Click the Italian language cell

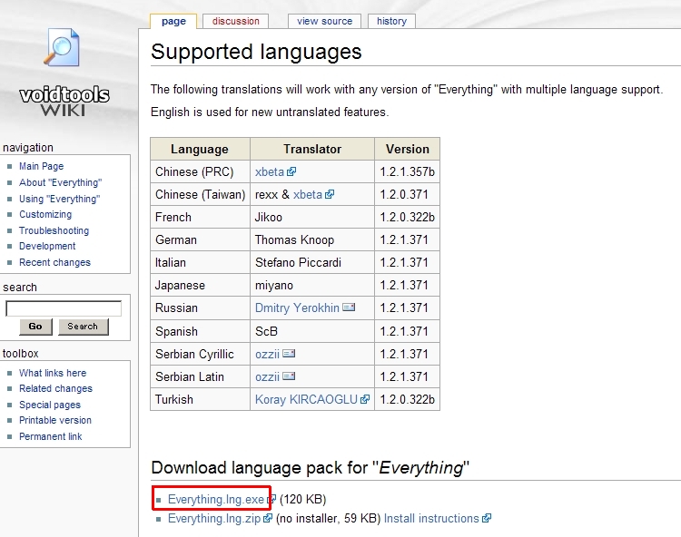click(201, 262)
